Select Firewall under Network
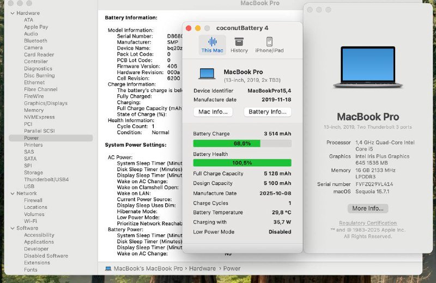Viewport: 436px width, 283px height. click(x=33, y=200)
